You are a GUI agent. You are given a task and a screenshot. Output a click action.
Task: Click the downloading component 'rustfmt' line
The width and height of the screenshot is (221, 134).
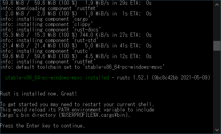[48, 8]
